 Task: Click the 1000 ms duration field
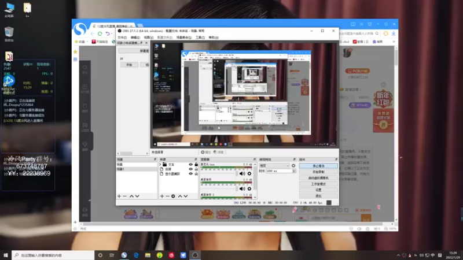[x=279, y=171]
